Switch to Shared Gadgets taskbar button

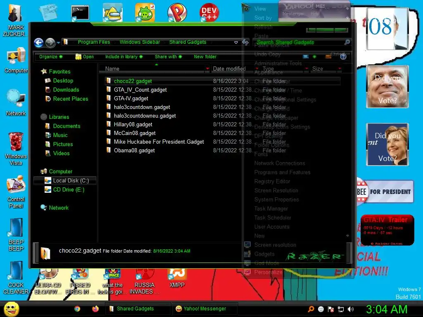click(138, 309)
